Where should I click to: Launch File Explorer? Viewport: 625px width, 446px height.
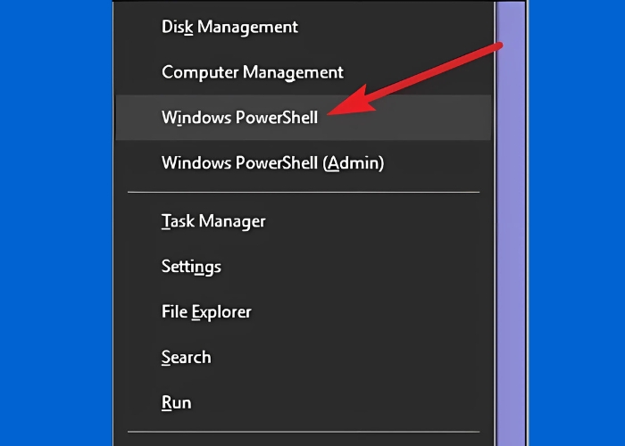coord(206,311)
